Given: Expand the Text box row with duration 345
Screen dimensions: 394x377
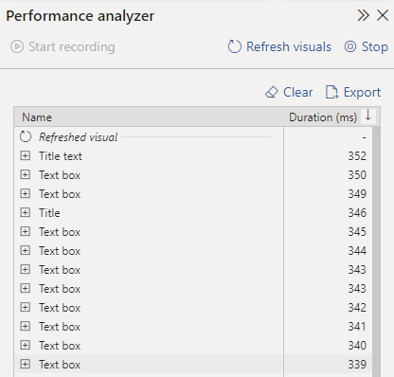Looking at the screenshot, I should [26, 232].
